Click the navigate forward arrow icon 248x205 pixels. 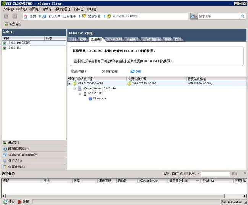pyautogui.click(x=15, y=16)
